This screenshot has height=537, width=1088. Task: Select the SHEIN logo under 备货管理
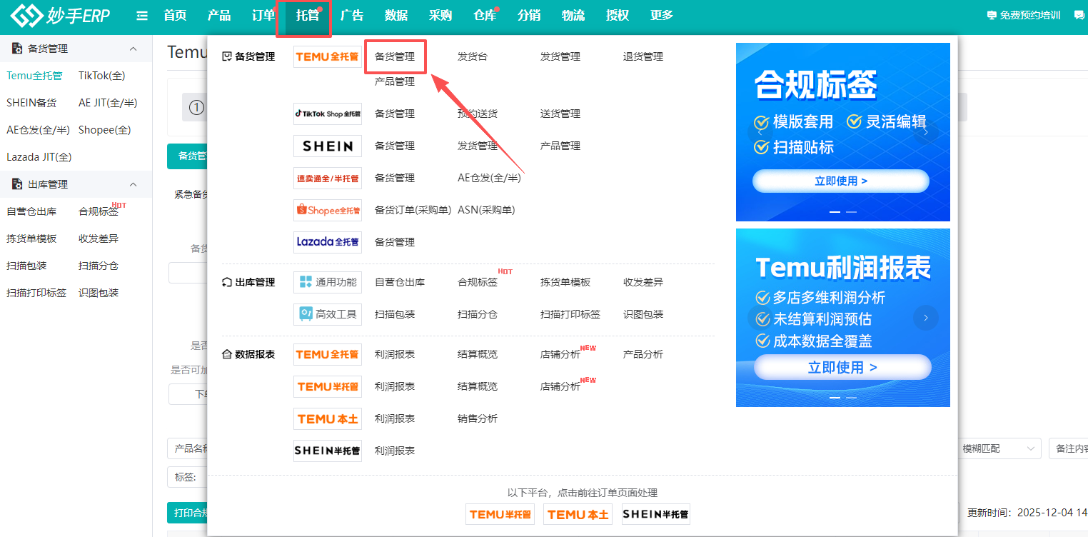[x=328, y=146]
